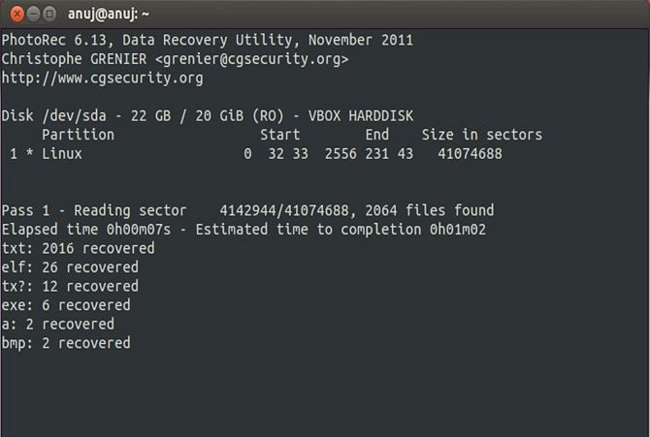
Task: Click the grenier@cgsecurity.org email address
Action: click(x=251, y=59)
